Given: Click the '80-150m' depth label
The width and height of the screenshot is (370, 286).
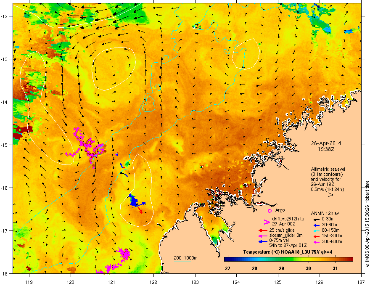Looking at the screenshot, I should (330, 230).
